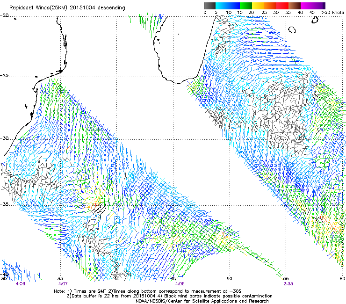Click the longitude label '60' at bottom

coord(342,278)
